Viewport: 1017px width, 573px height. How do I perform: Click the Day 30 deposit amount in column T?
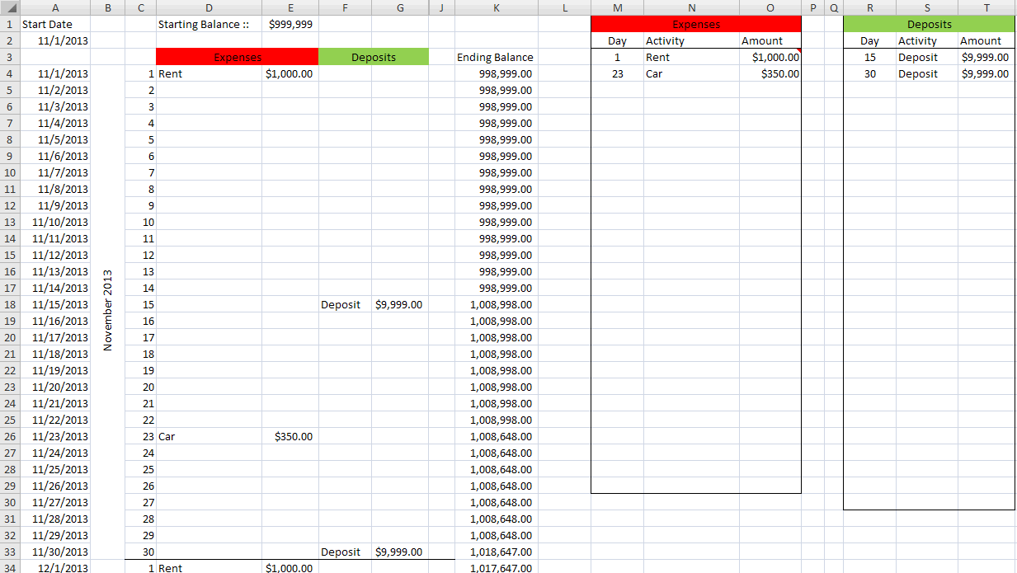pyautogui.click(x=986, y=73)
